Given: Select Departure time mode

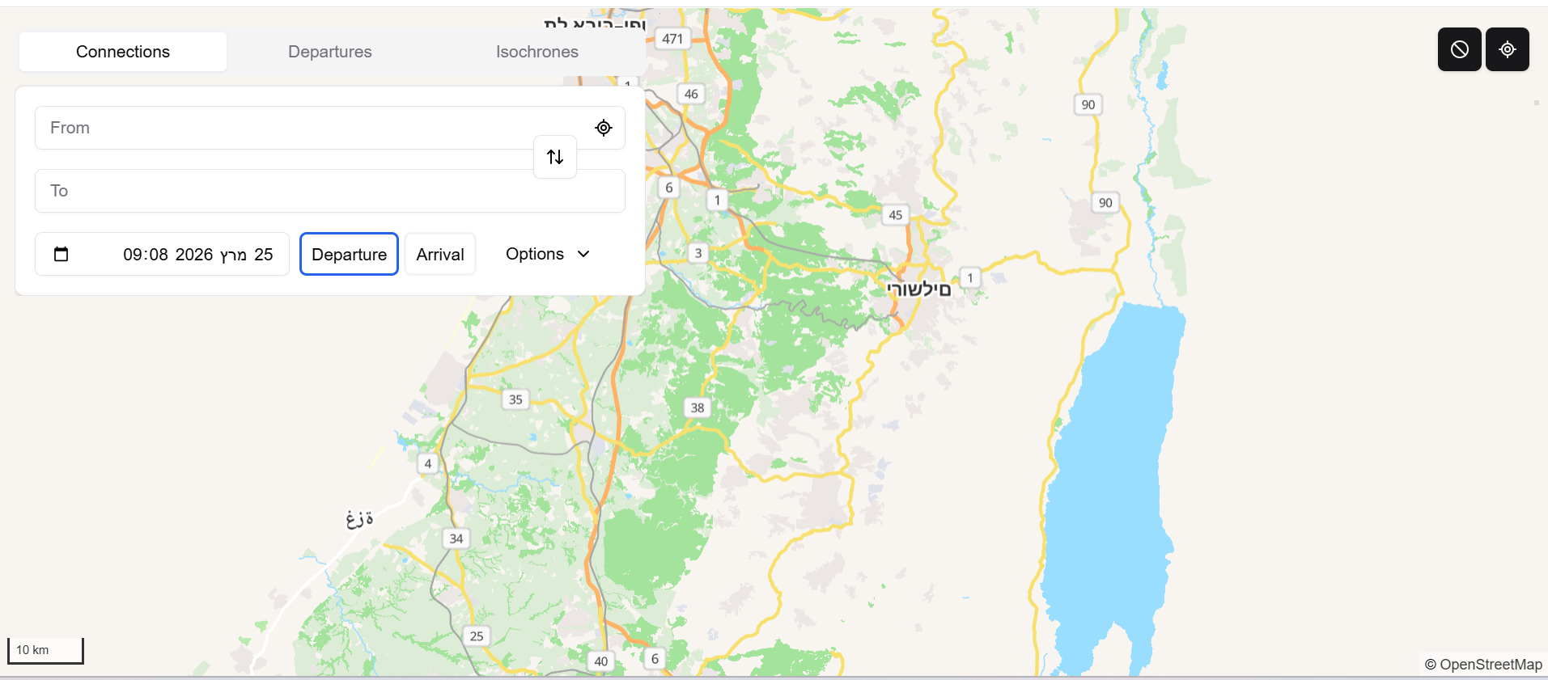Looking at the screenshot, I should (349, 255).
